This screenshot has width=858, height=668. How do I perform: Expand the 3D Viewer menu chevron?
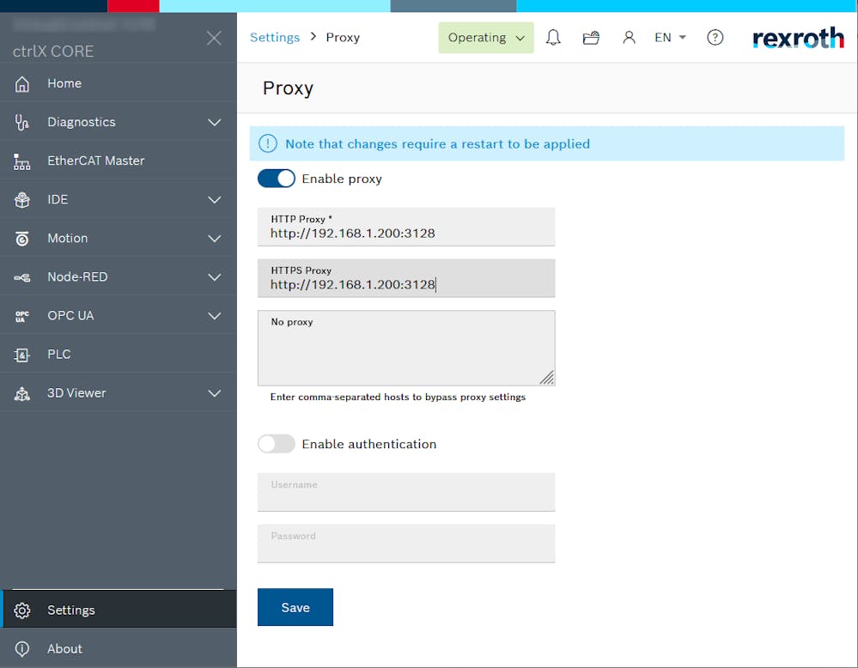[215, 393]
